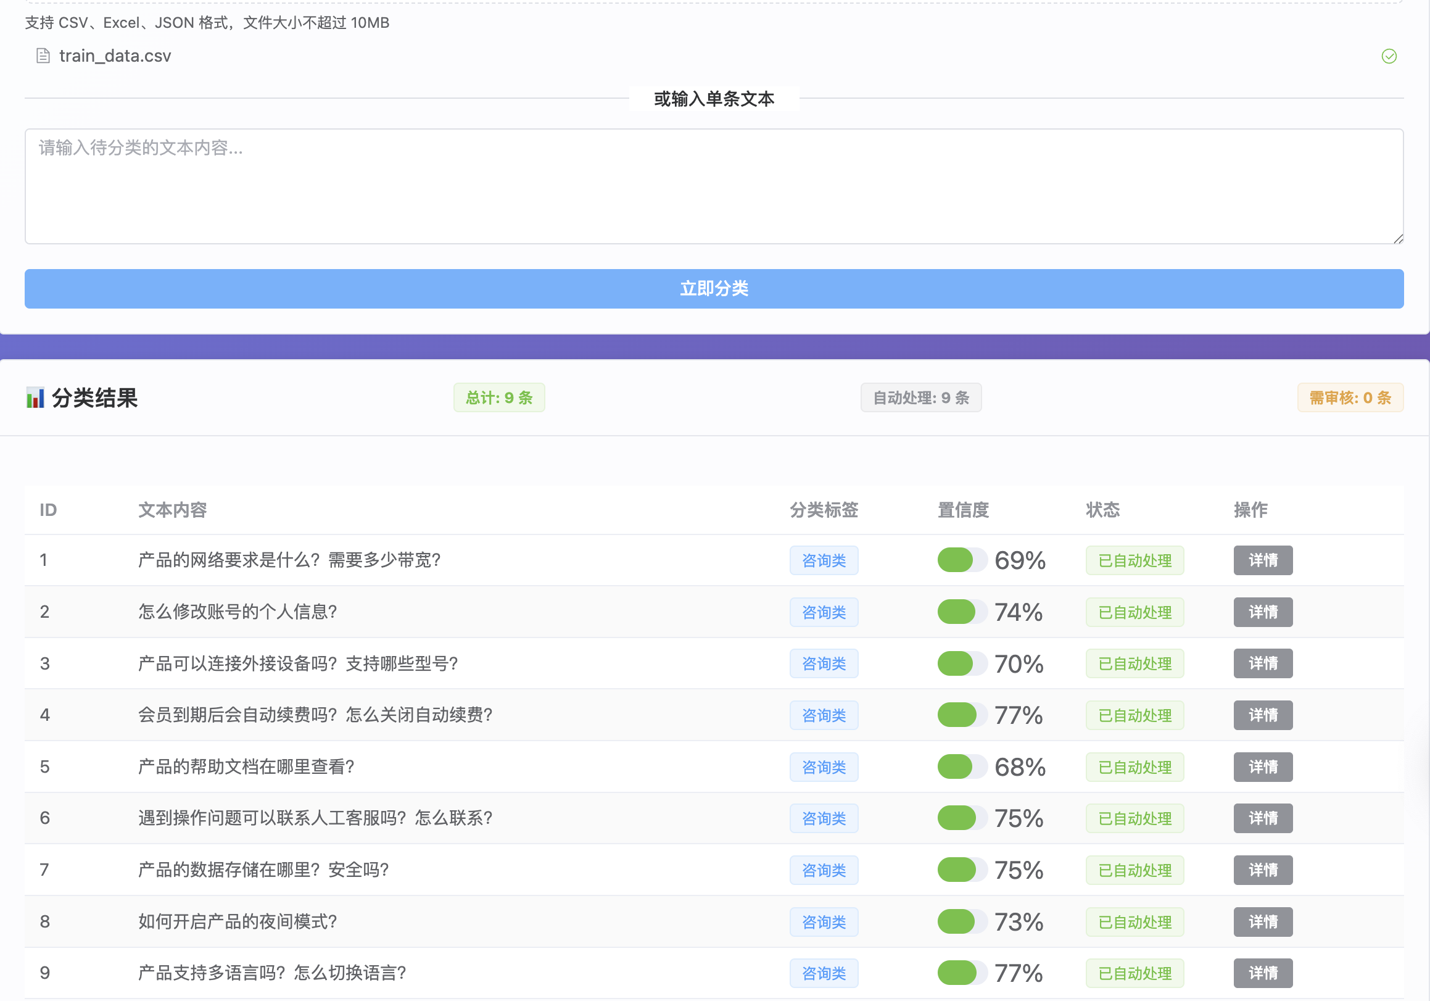
Task: Click the 分类标签 column header
Action: (x=824, y=510)
